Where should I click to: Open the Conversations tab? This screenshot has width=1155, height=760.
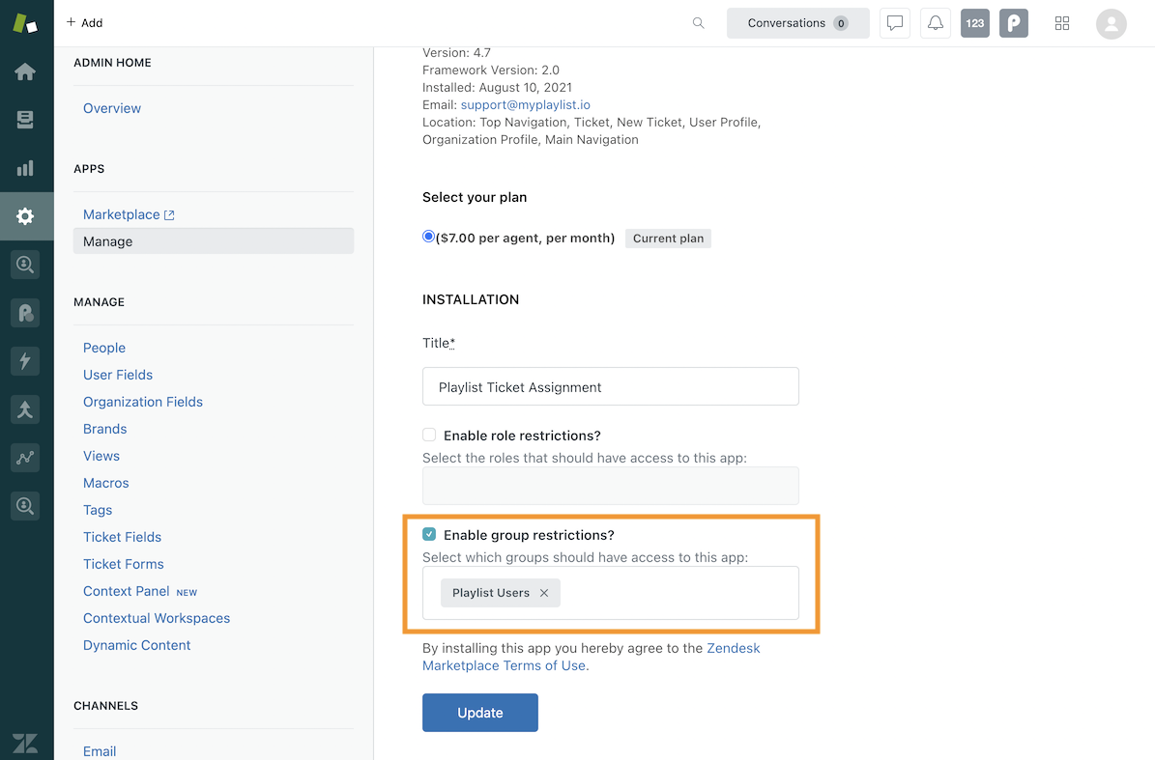point(797,23)
